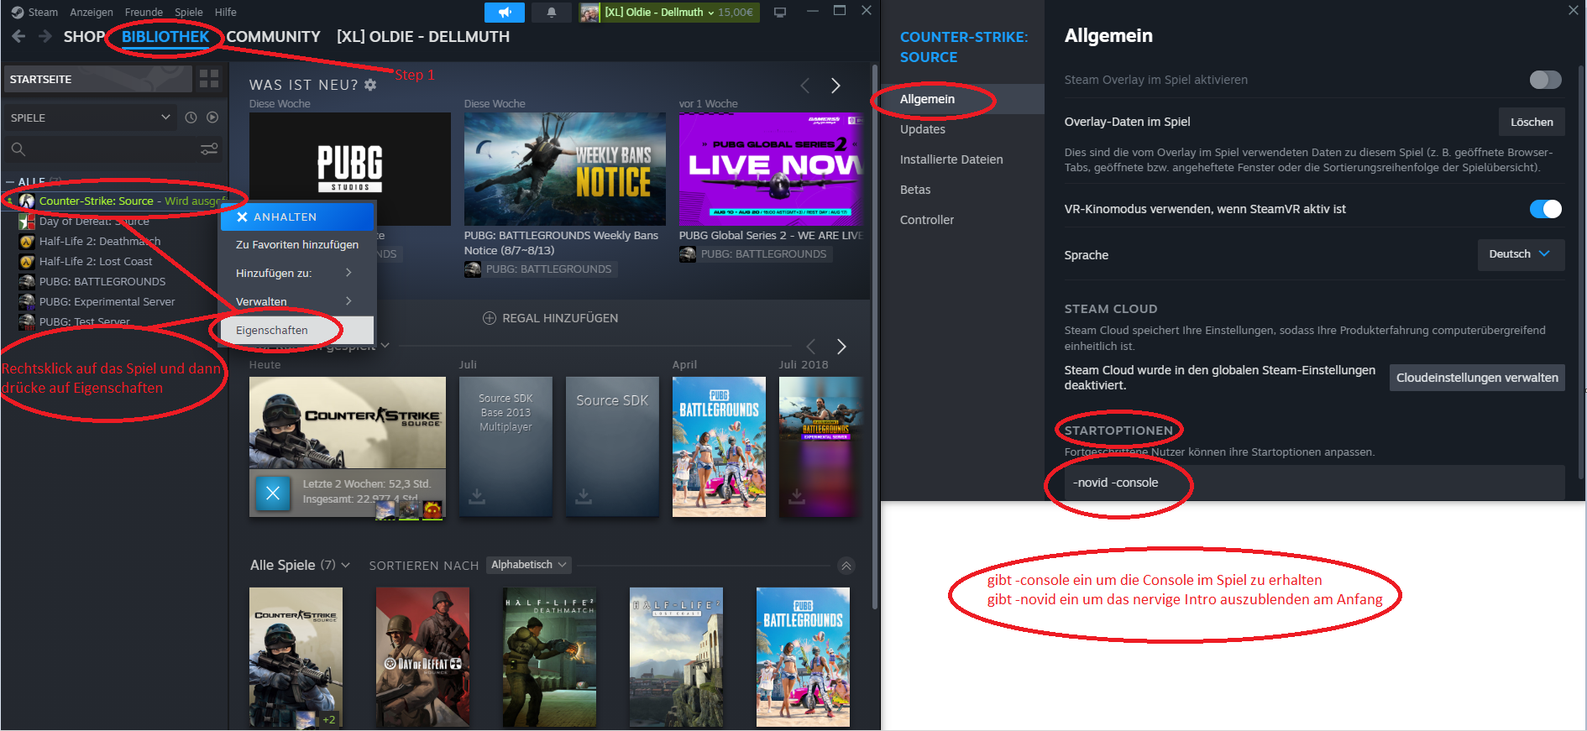This screenshot has height=731, width=1587.
Task: Open the notifications bell
Action: point(552,13)
